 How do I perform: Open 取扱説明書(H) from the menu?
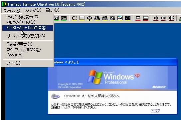tap(28, 44)
